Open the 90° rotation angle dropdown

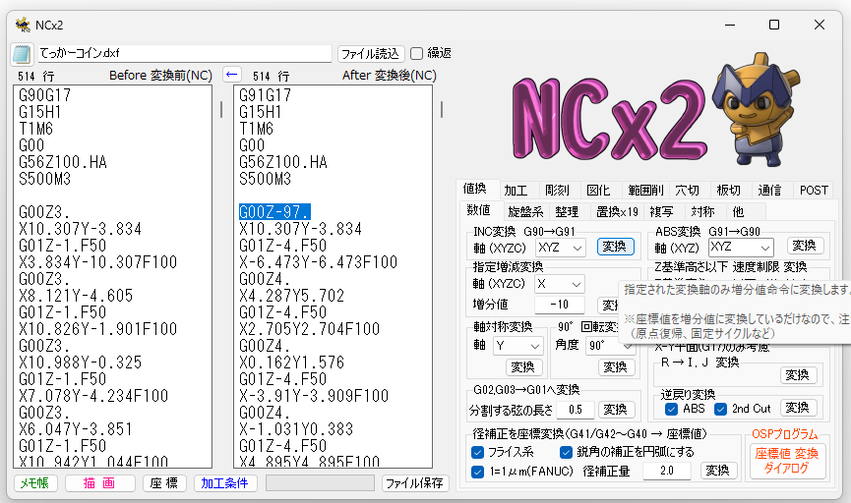tap(610, 346)
